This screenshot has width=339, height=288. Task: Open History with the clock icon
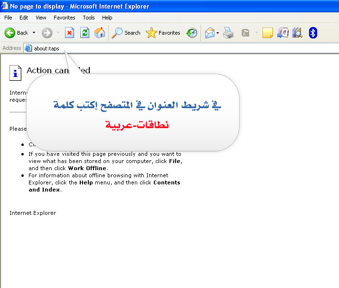(192, 33)
